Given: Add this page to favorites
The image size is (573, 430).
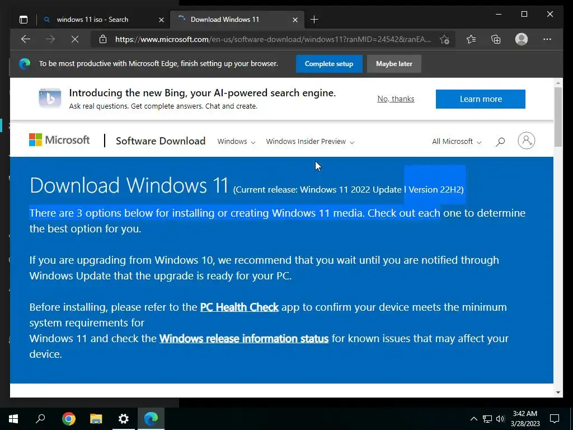Looking at the screenshot, I should [x=444, y=39].
